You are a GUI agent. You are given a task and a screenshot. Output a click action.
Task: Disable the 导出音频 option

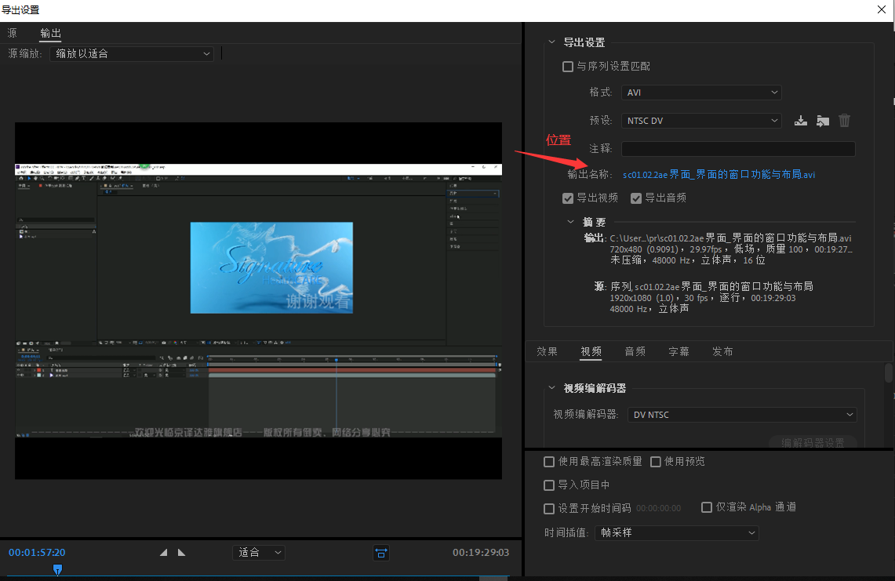tap(636, 198)
